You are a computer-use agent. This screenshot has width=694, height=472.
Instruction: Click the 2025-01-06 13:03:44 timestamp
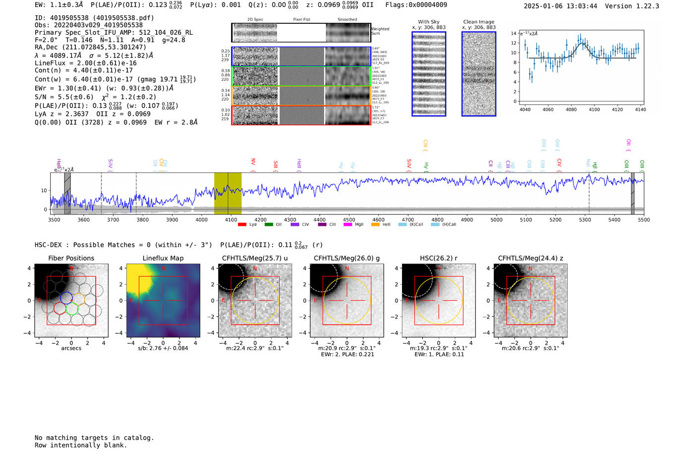pyautogui.click(x=560, y=6)
